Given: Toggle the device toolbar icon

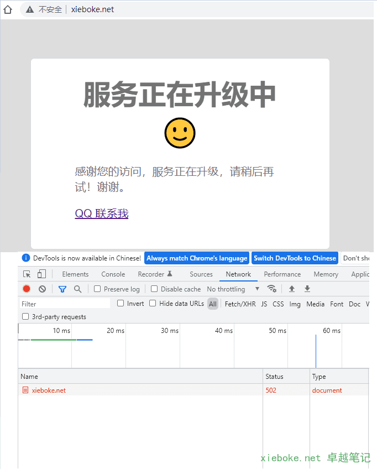Looking at the screenshot, I should tap(41, 274).
